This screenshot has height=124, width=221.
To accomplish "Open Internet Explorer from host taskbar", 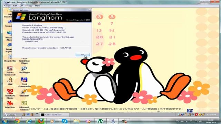I will [x=29, y=121].
